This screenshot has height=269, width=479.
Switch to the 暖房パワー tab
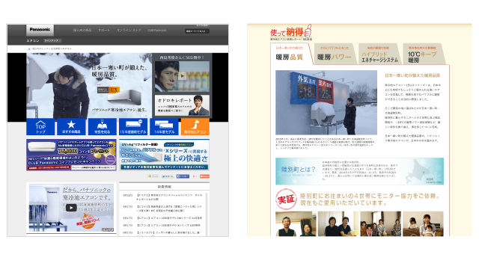tap(335, 54)
